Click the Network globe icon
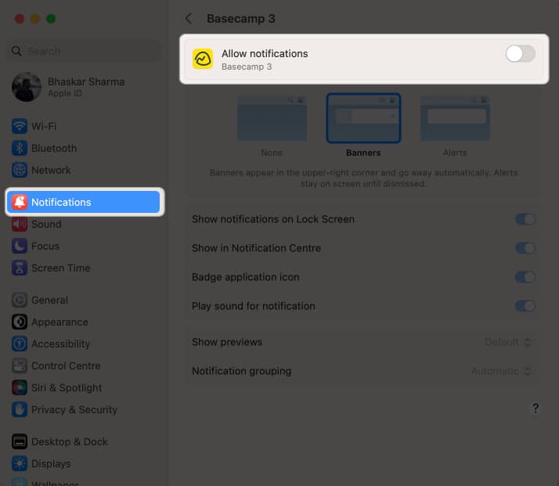 click(20, 170)
